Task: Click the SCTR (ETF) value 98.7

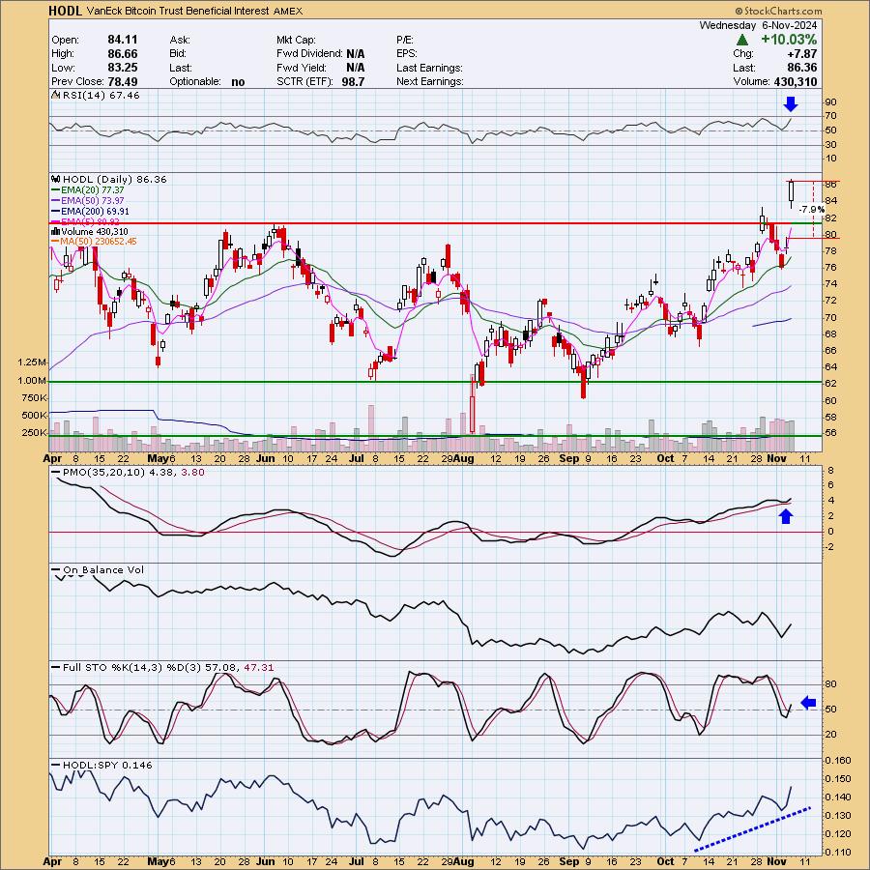Action: click(x=354, y=81)
